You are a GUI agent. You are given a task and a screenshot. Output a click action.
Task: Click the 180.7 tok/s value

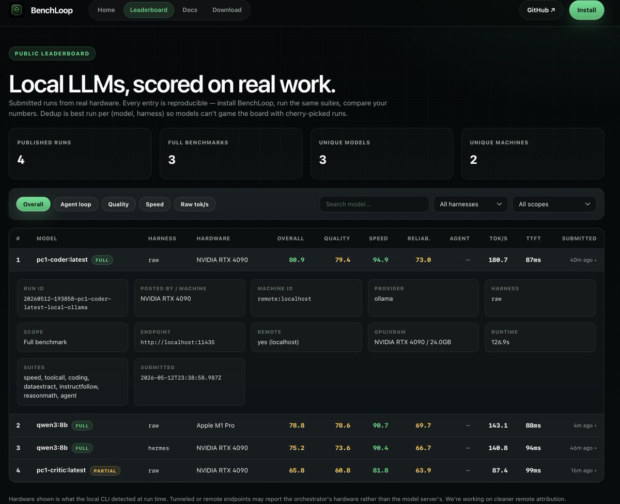(x=498, y=260)
